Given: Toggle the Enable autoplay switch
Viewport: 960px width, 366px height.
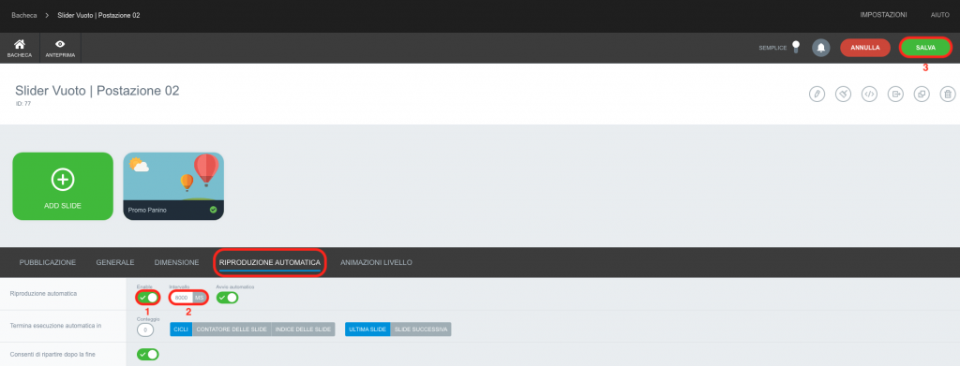Looking at the screenshot, I should pyautogui.click(x=147, y=298).
